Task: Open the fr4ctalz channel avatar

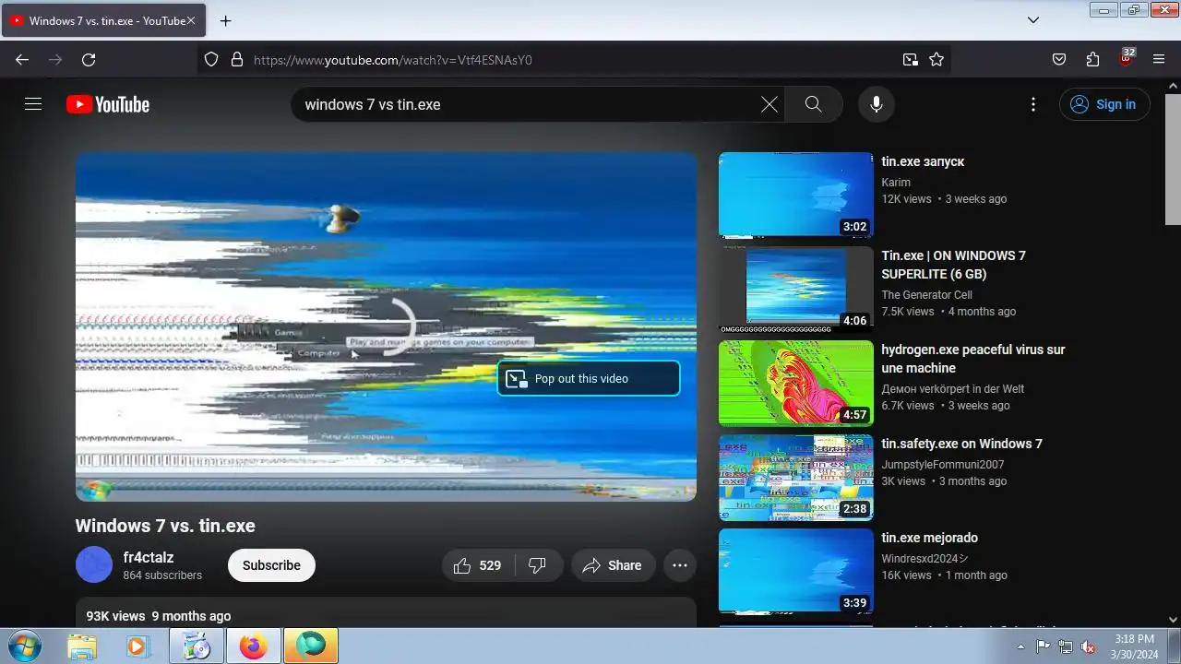Action: (94, 564)
